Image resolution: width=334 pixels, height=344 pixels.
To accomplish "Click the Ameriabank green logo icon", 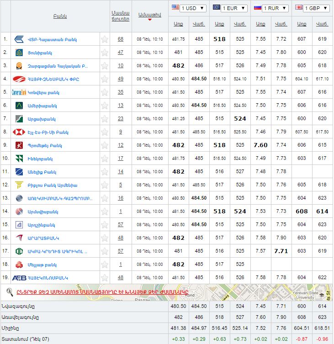I will point(19,106).
